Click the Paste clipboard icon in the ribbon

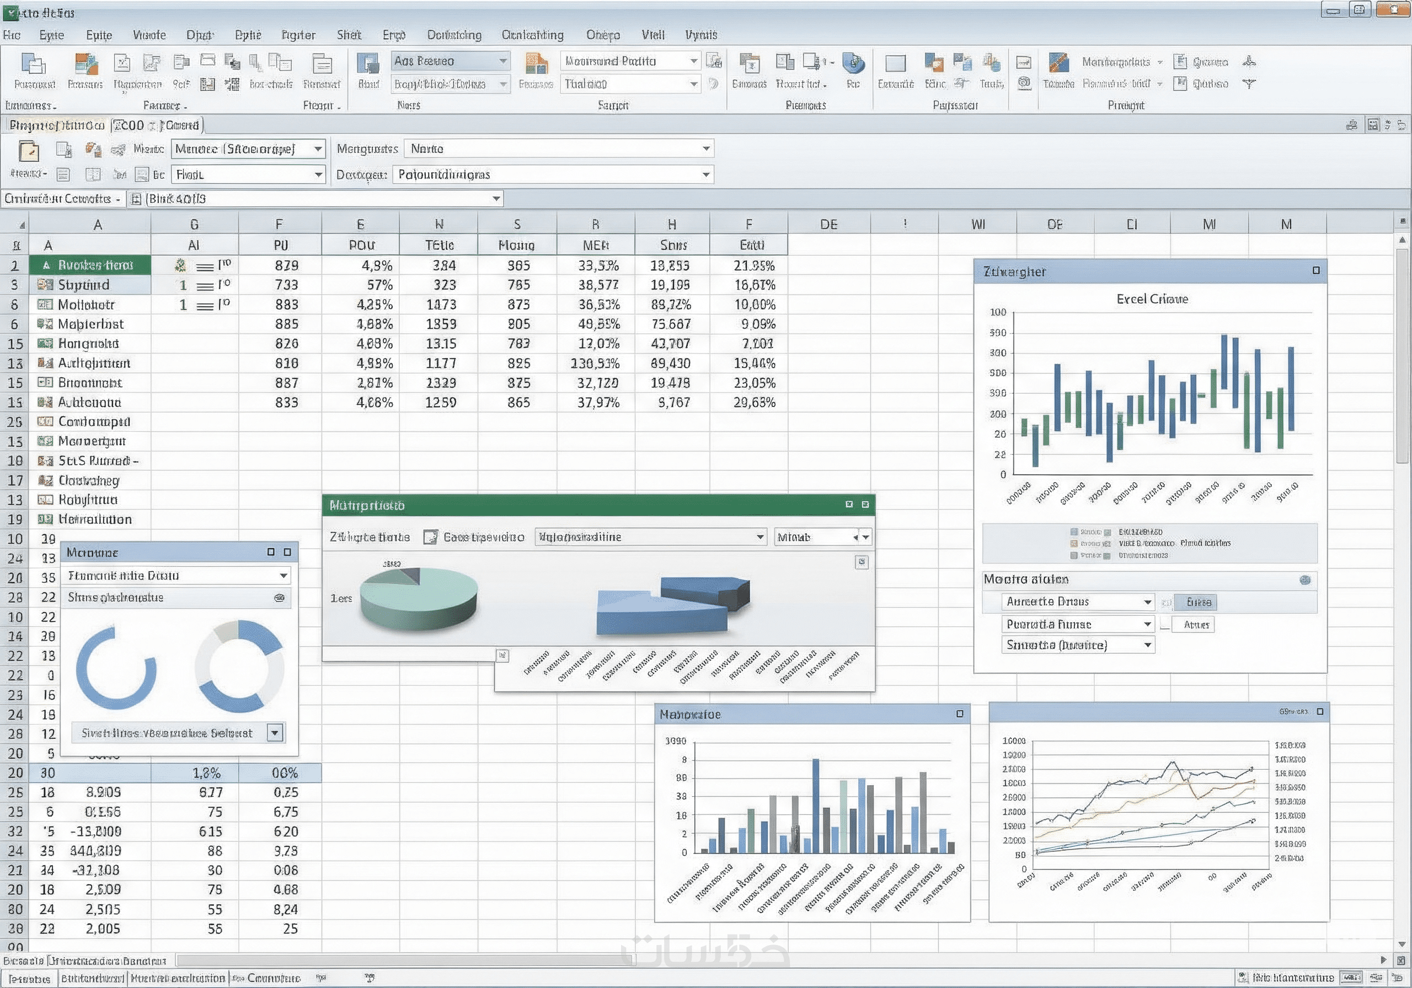pos(34,63)
